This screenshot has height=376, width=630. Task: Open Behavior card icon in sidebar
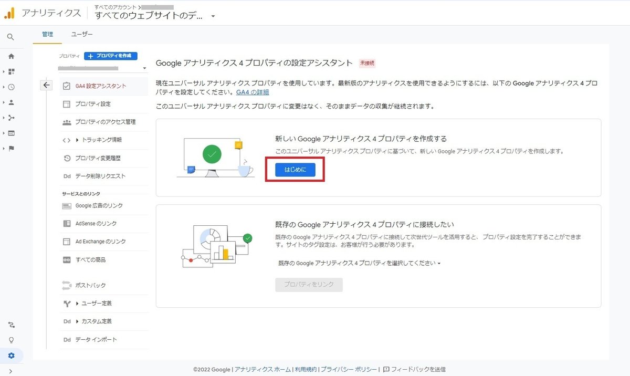click(12, 133)
